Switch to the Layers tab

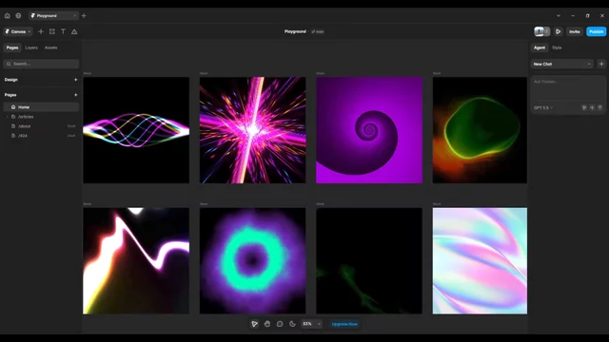point(31,47)
